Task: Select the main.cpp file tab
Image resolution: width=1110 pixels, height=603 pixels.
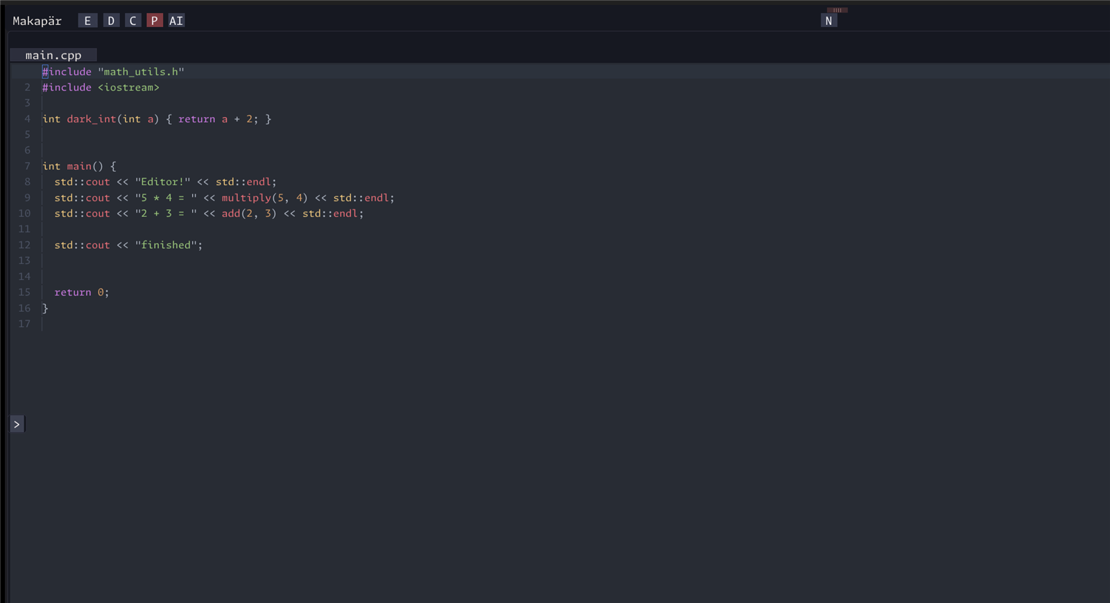Action: [x=53, y=55]
